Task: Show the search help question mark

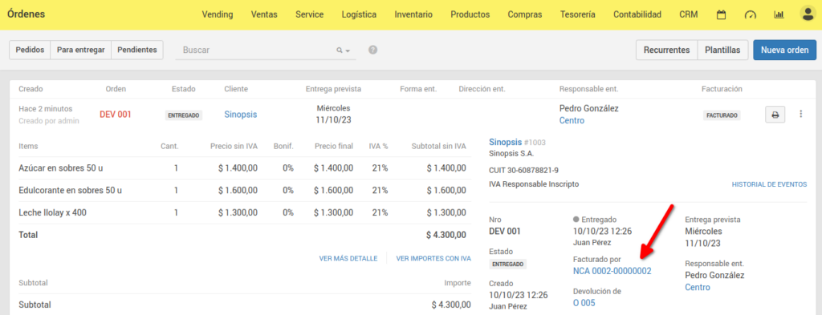Action: 372,50
